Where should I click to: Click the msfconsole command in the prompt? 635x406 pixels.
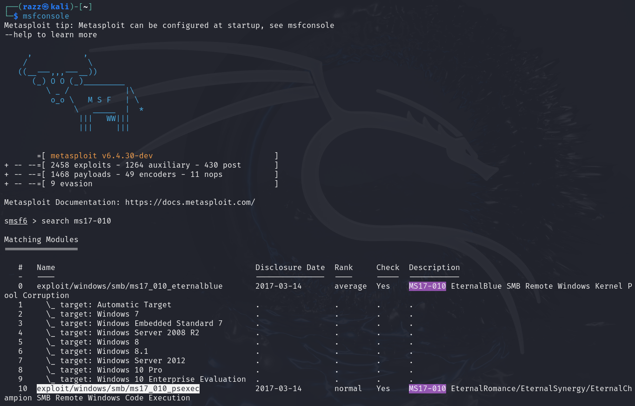coord(46,16)
